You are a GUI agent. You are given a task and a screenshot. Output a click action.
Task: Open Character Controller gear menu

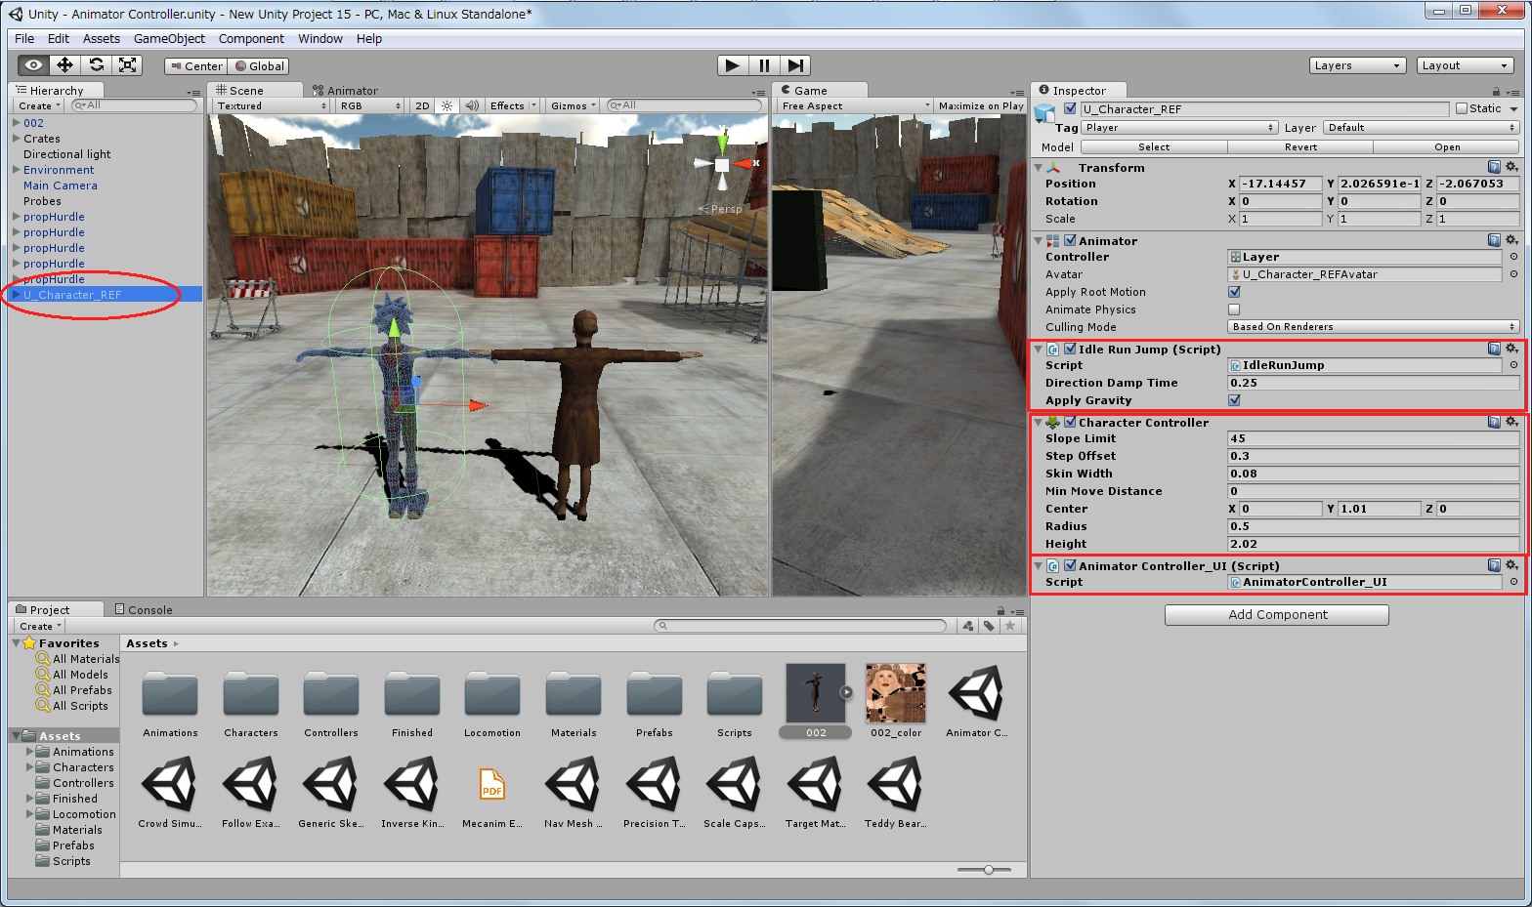pyautogui.click(x=1511, y=422)
